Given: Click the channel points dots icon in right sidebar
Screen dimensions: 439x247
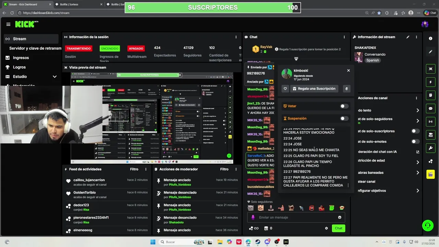Looking at the screenshot, I should [x=430, y=161].
